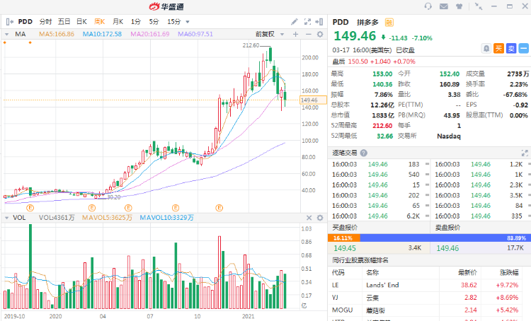Image resolution: width=531 pixels, height=321 pixels.
Task: Click the 华盛通 app logo
Action: [x=166, y=6]
